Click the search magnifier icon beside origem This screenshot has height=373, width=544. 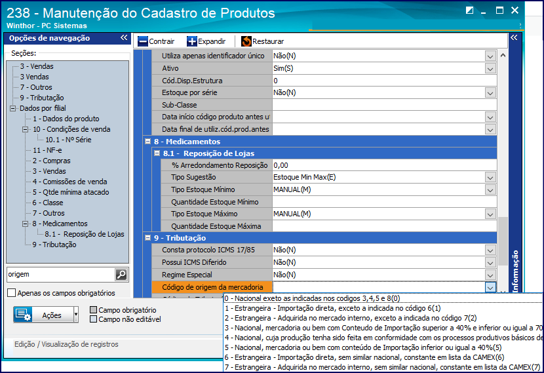(x=121, y=275)
